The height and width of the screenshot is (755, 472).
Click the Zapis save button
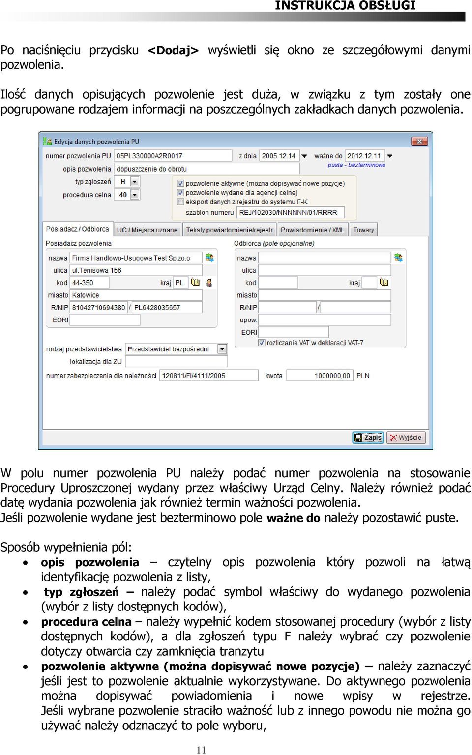coord(368,437)
